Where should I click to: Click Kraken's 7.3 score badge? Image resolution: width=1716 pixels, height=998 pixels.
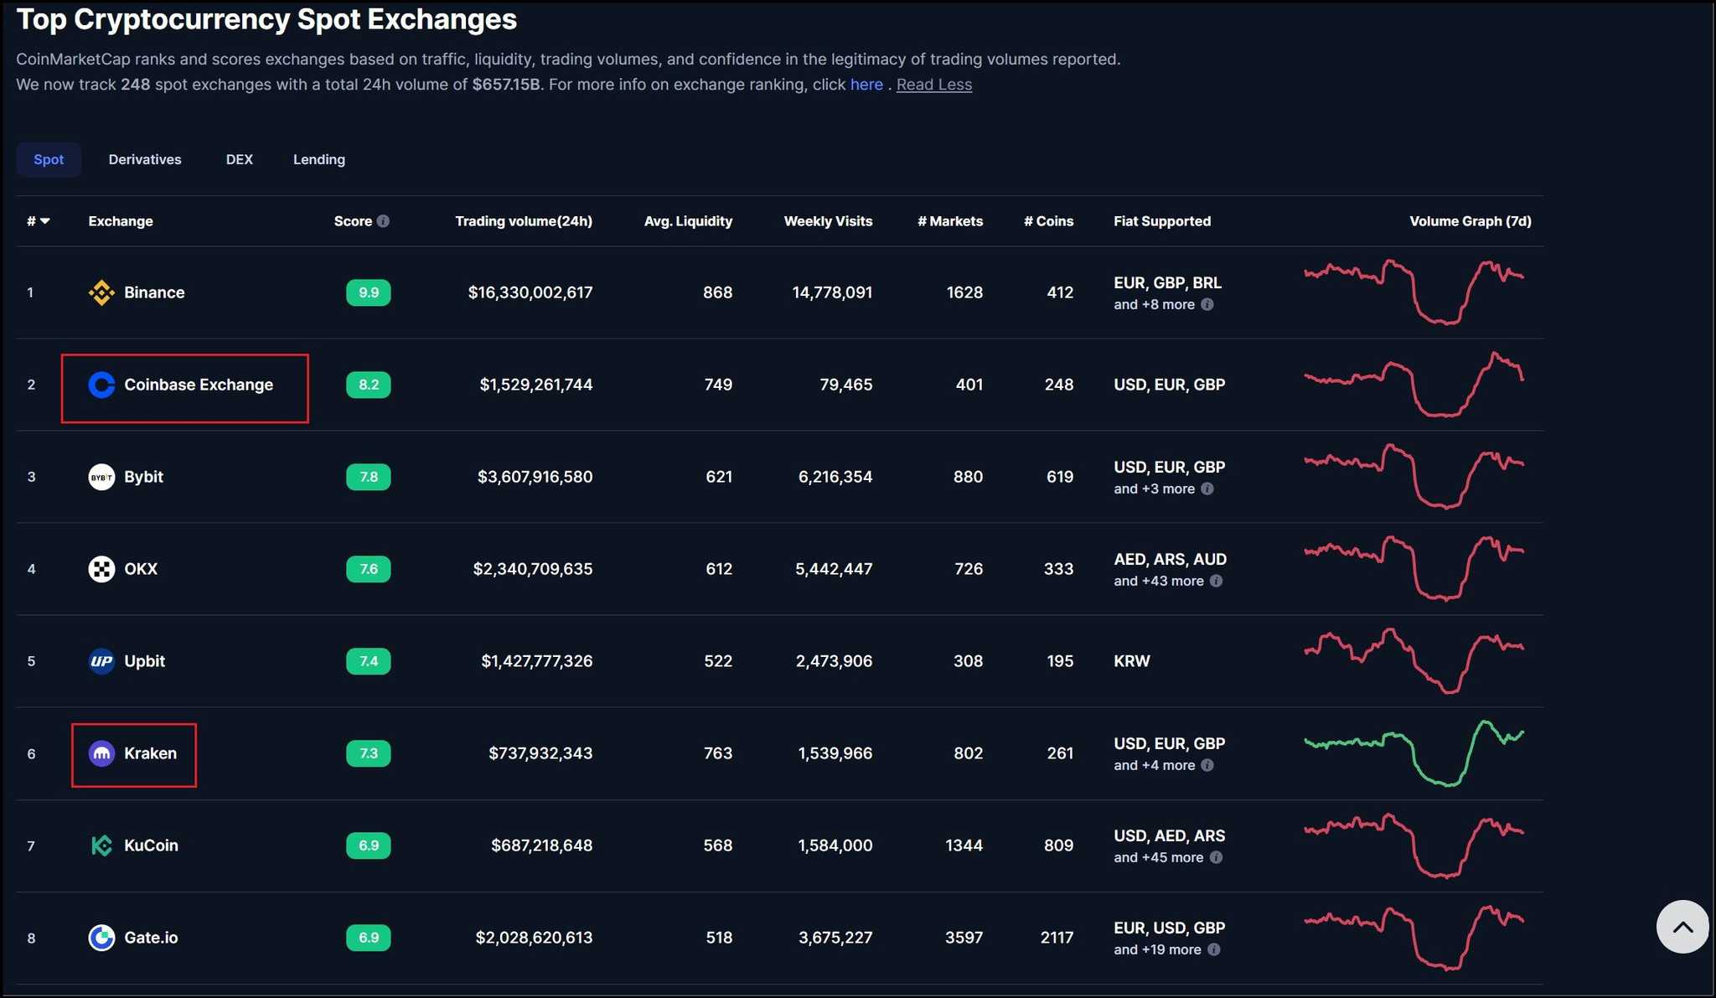click(x=369, y=753)
